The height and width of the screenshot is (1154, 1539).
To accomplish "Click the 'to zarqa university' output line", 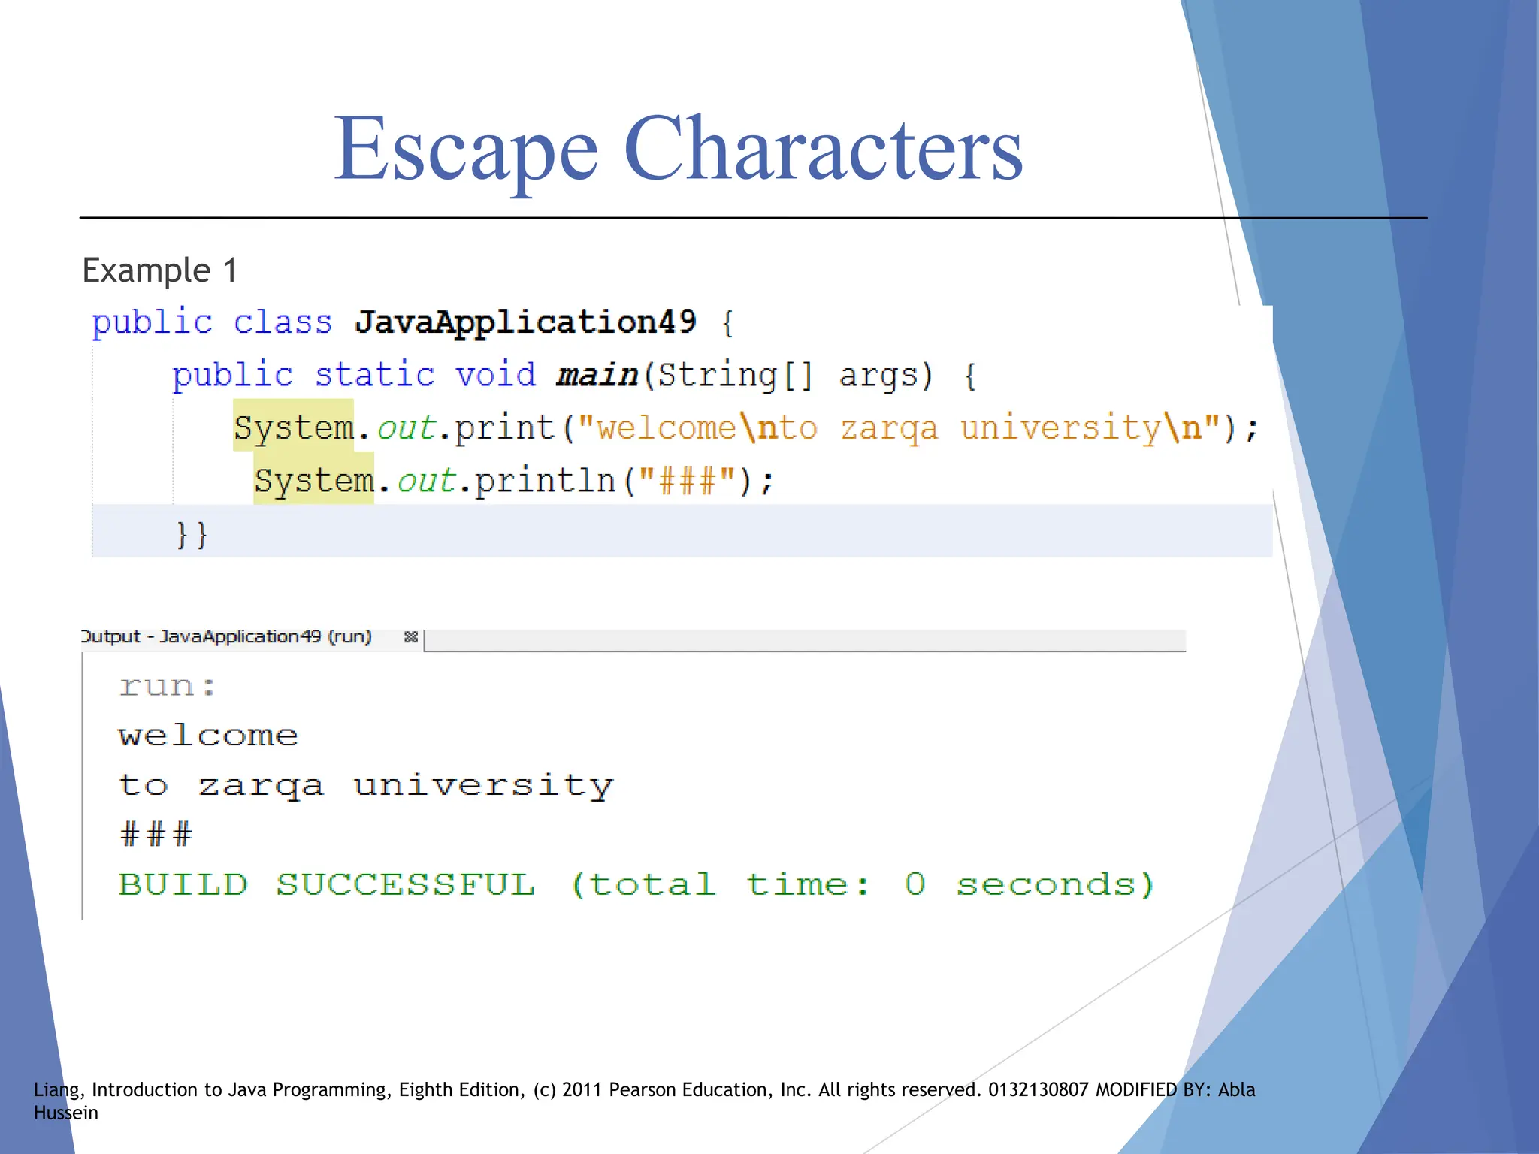I will (366, 786).
